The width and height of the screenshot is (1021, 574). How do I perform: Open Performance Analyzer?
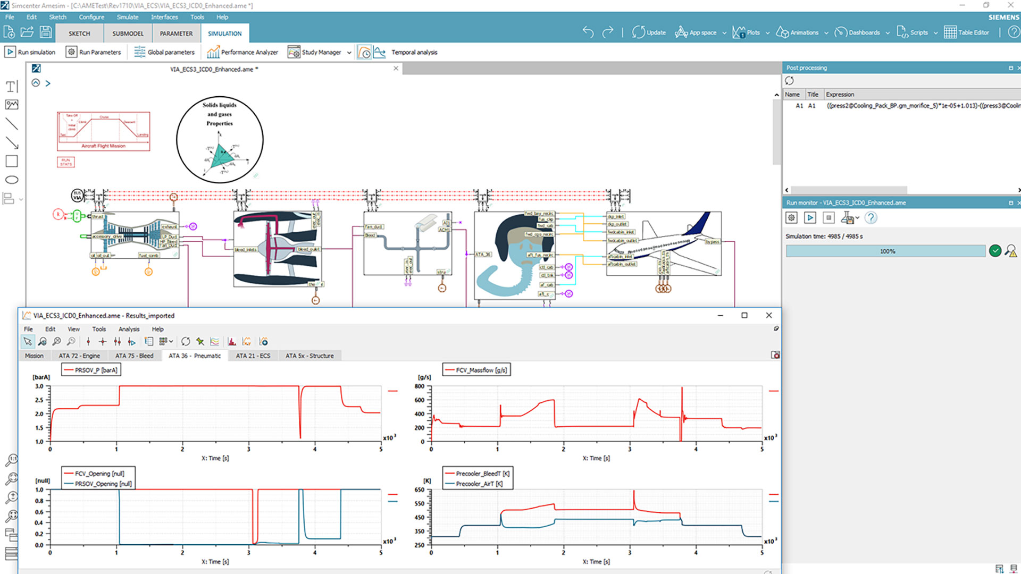[x=242, y=52]
